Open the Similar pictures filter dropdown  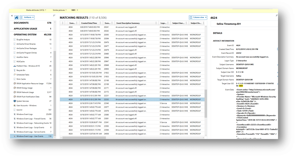coord(59,10)
